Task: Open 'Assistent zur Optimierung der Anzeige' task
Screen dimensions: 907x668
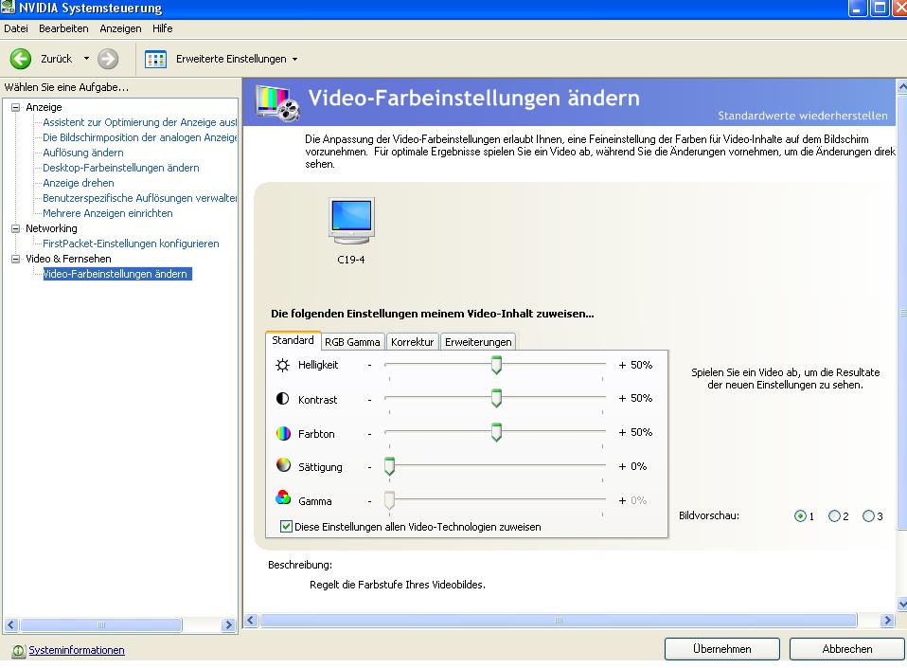Action: tap(139, 122)
